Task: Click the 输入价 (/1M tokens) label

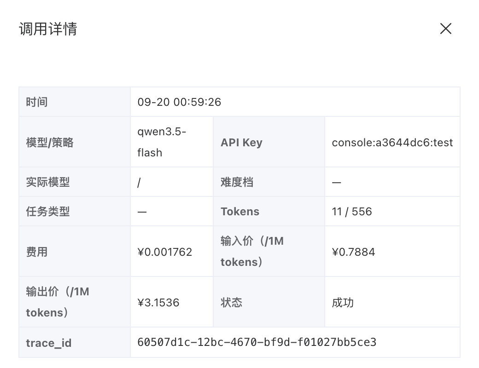Action: click(x=252, y=252)
